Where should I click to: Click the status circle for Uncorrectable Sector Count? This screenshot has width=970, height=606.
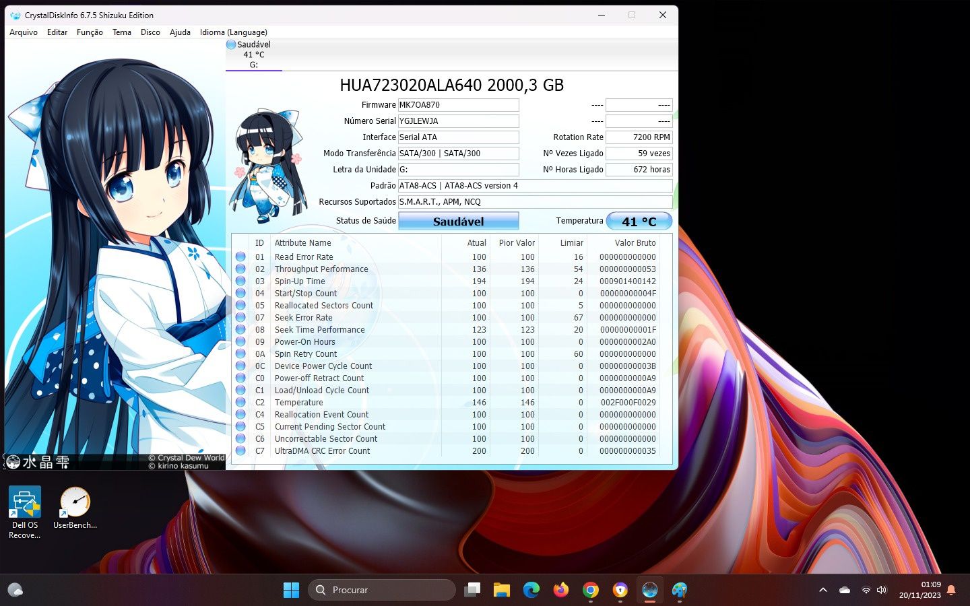point(240,438)
